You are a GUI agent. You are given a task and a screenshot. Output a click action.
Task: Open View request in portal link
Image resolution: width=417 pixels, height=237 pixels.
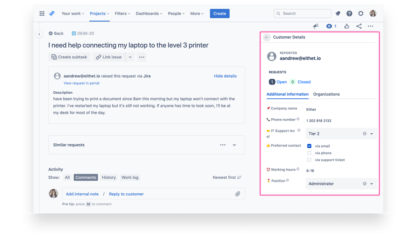[x=81, y=83]
